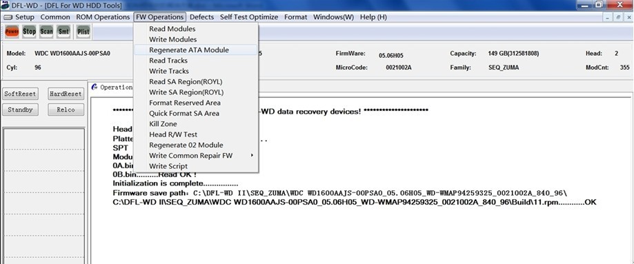Click the Power toolbar icon

[12, 32]
